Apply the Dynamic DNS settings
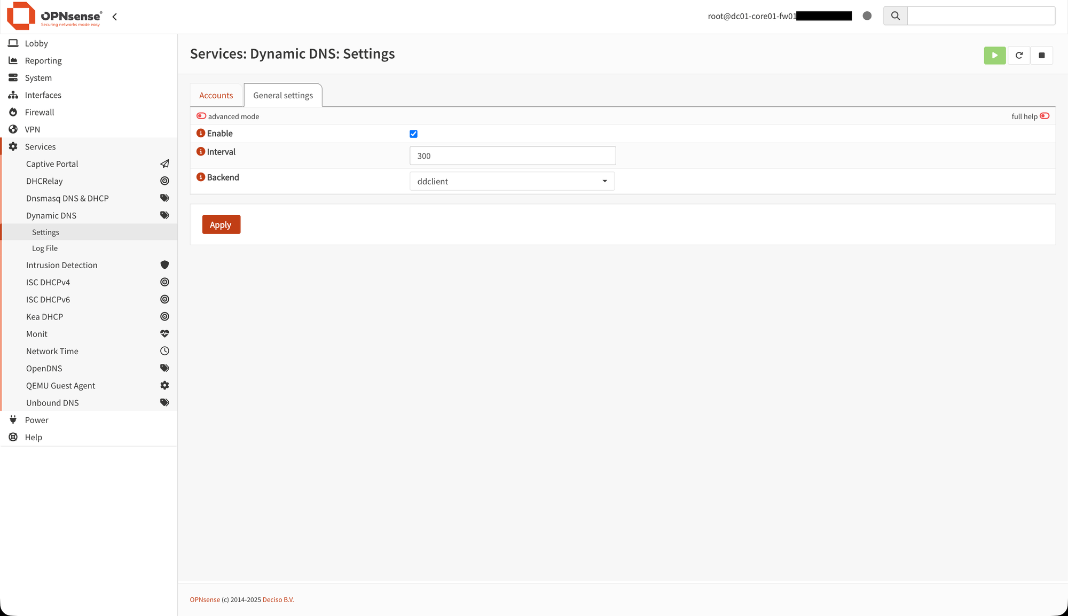 point(221,224)
